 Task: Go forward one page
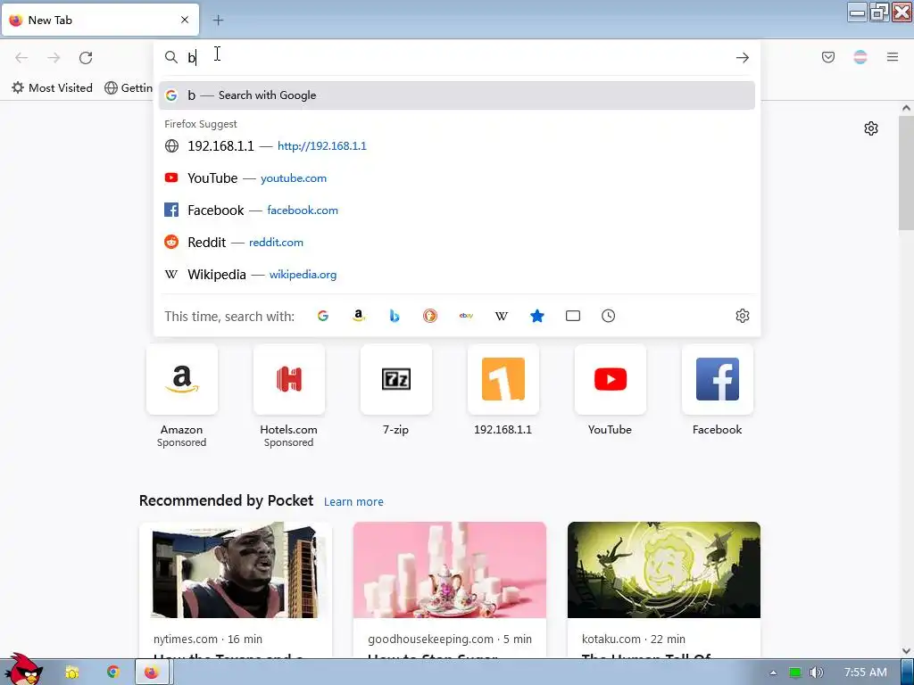tap(54, 58)
